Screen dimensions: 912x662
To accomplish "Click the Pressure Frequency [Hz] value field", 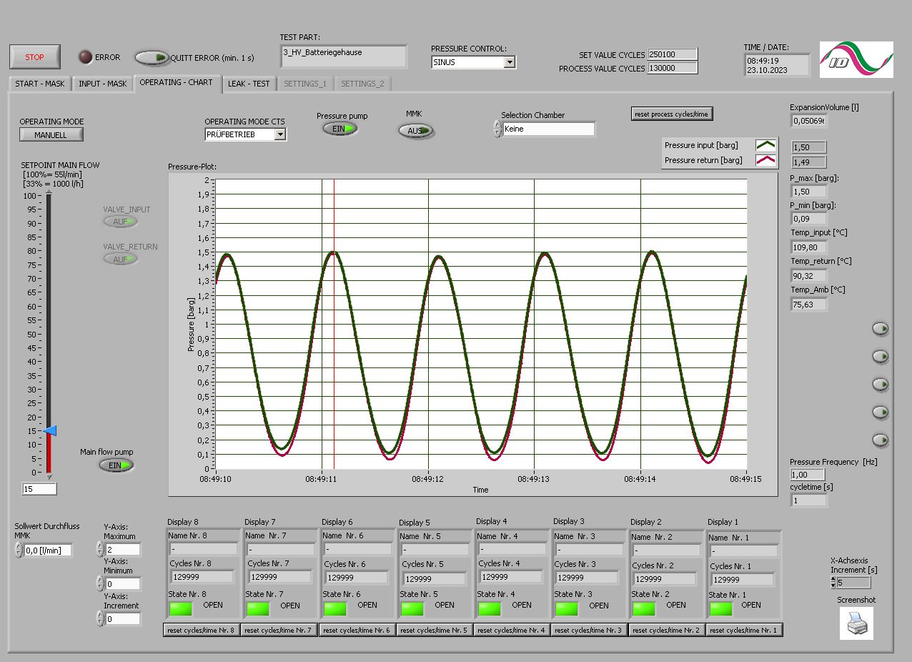I will [x=808, y=475].
